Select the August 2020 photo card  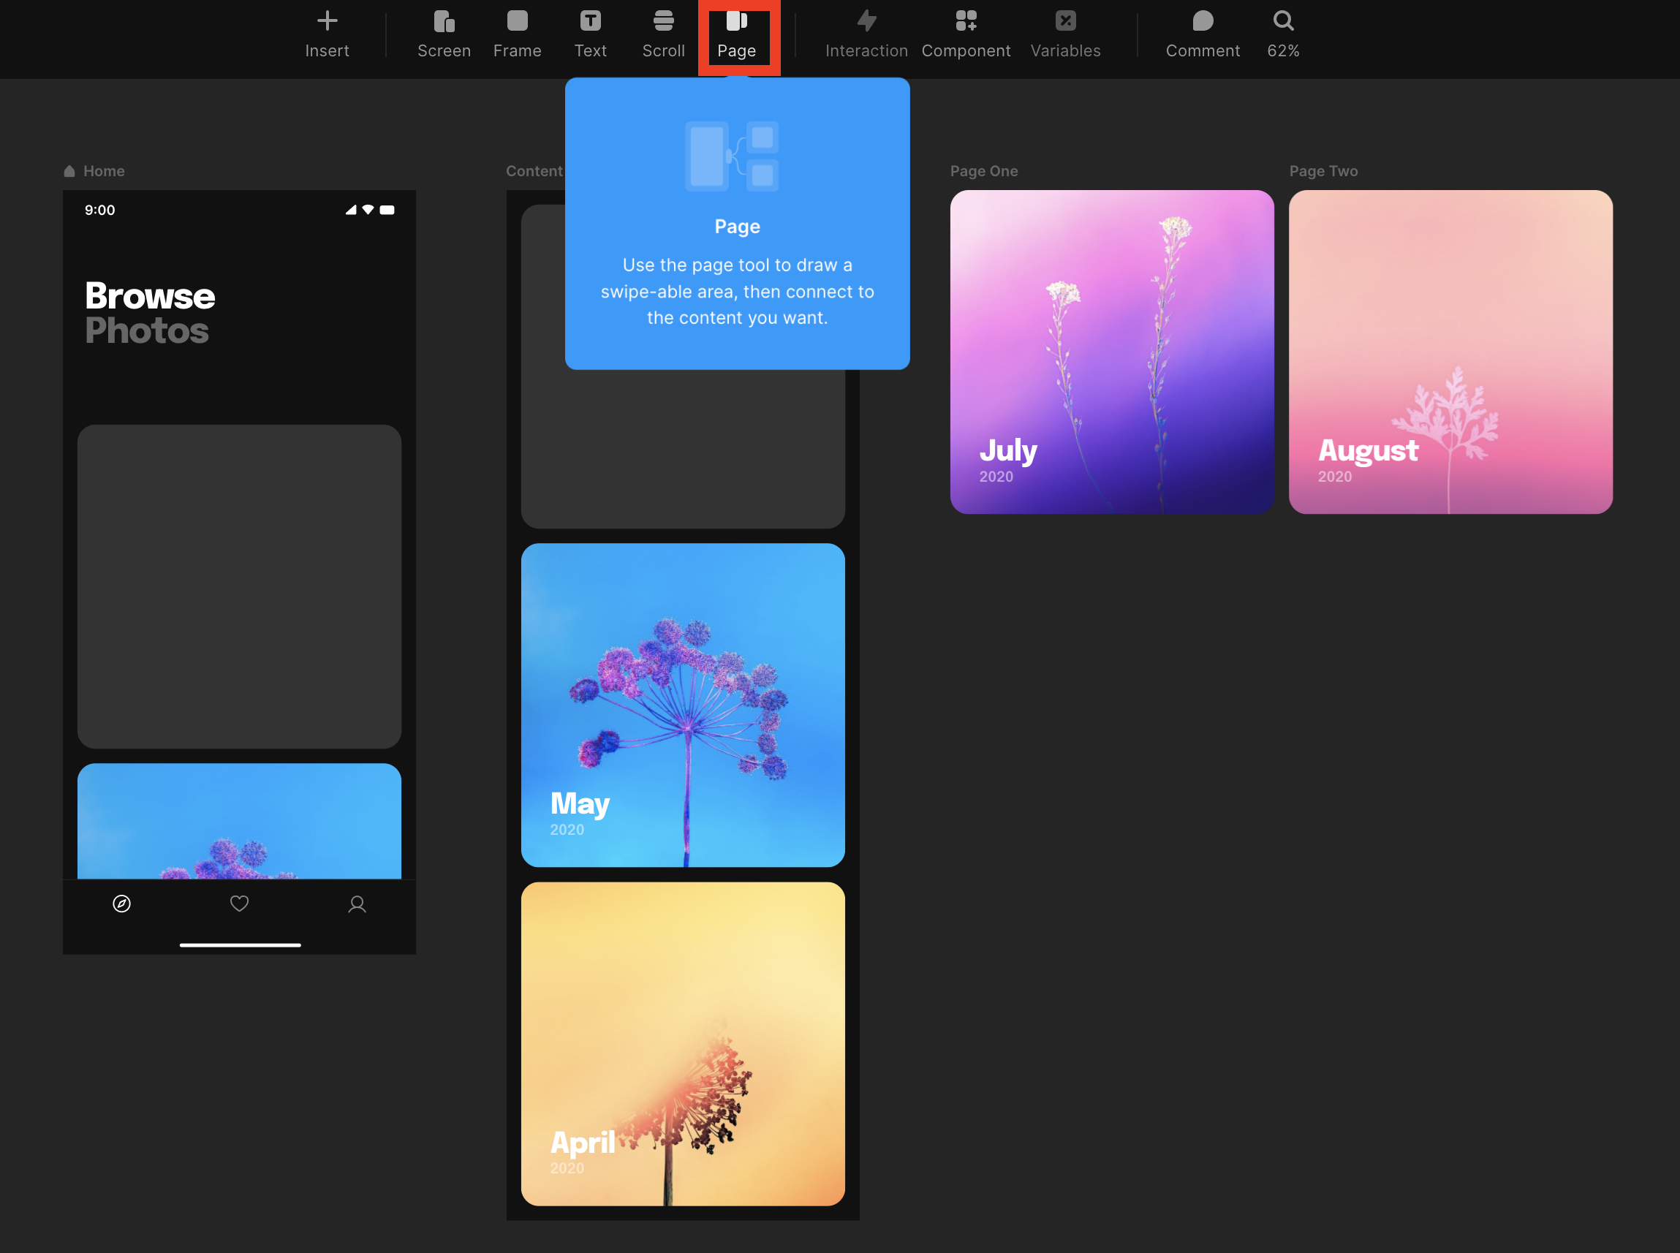[1450, 352]
